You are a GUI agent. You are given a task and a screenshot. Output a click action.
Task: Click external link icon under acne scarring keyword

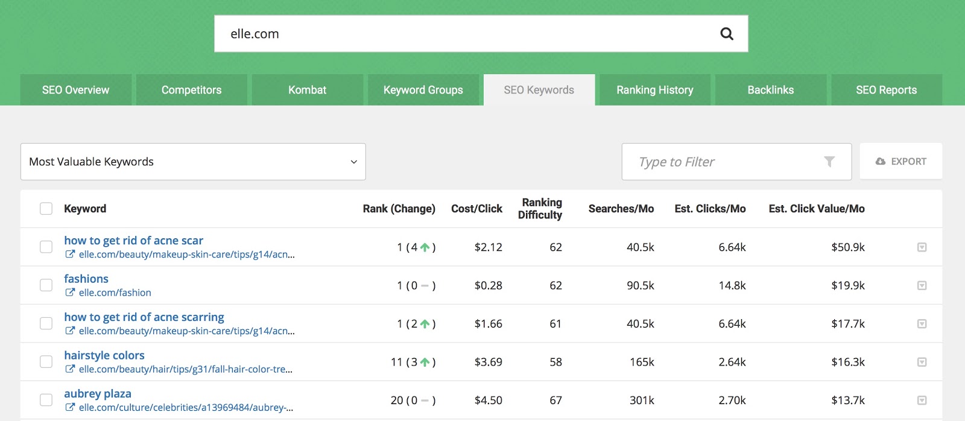pyautogui.click(x=70, y=331)
